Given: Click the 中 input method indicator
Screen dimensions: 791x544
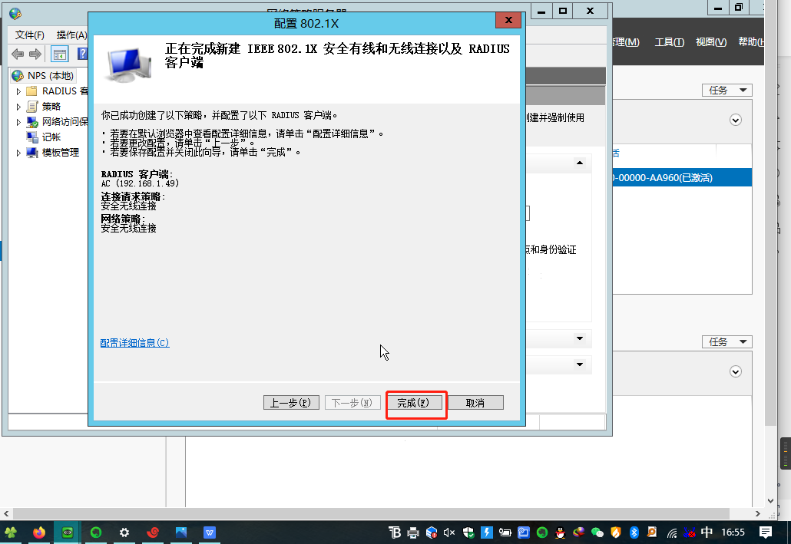Looking at the screenshot, I should point(707,532).
